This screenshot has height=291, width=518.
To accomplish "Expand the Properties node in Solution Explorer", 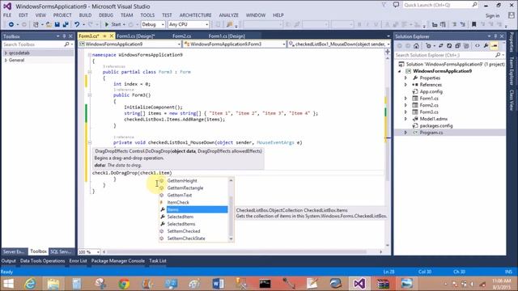I will (x=405, y=78).
